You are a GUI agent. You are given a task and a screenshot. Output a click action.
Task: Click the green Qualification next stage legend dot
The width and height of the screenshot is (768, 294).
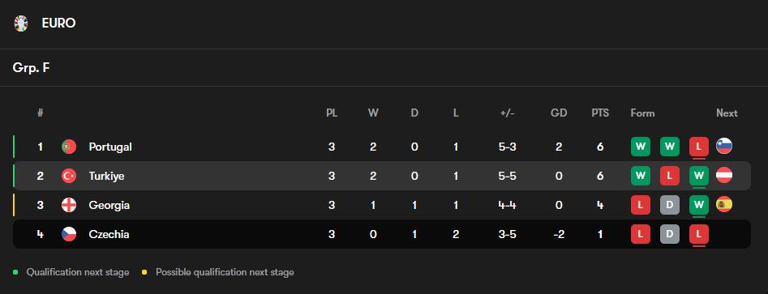[15, 272]
